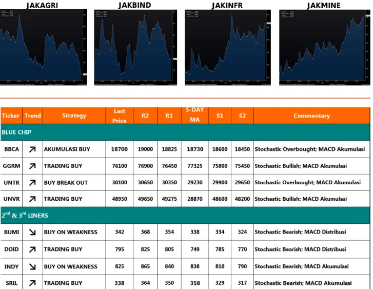Screen dimensions: 373x289
Task: Open the JAKAGRI chart thumbnail
Action: pyautogui.click(x=44, y=47)
